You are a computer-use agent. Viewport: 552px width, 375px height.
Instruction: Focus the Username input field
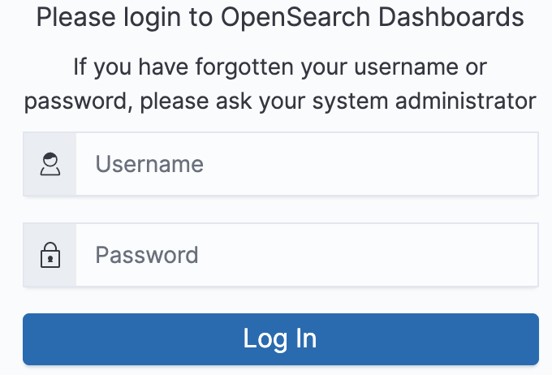[x=307, y=164]
